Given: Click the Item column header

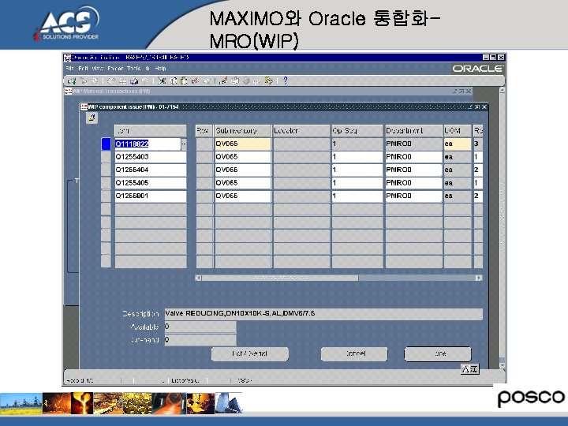Looking at the screenshot, I should pos(151,131).
